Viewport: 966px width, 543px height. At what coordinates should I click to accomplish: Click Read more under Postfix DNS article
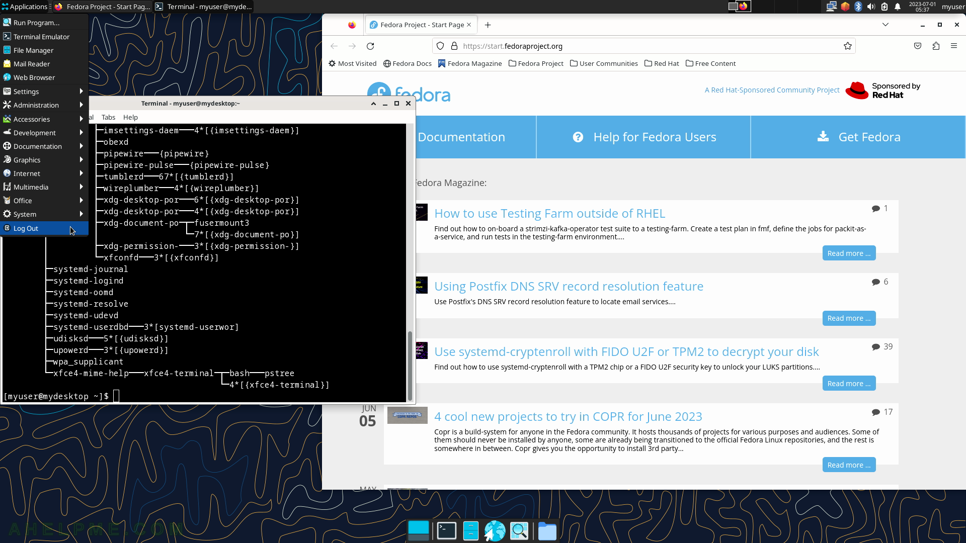click(849, 318)
